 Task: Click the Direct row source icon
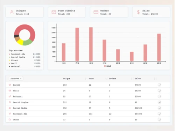10,85
